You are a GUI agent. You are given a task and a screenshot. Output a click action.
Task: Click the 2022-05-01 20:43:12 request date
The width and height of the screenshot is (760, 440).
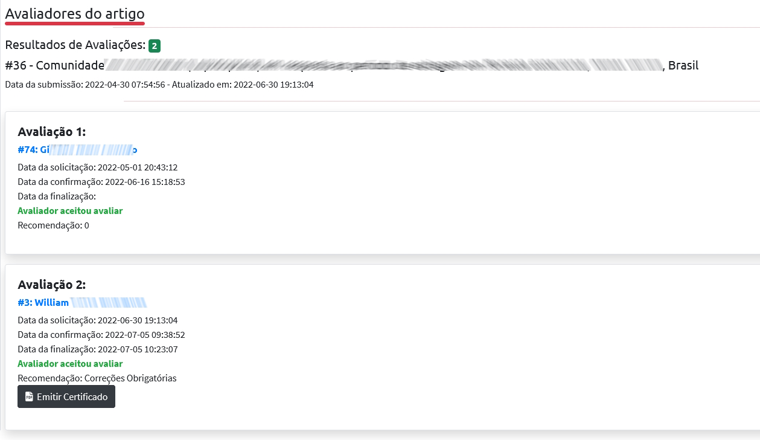(138, 167)
